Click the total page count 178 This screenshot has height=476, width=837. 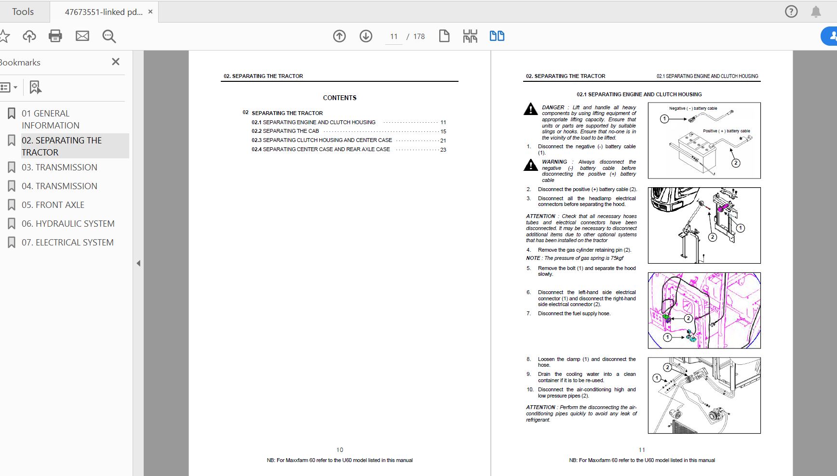419,37
